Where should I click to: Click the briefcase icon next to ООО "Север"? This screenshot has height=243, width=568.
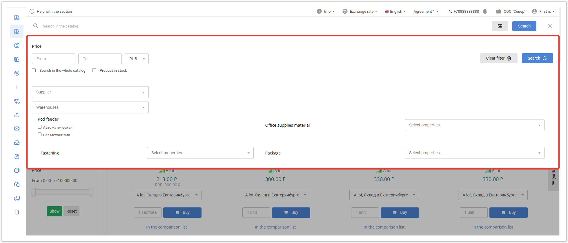pos(498,11)
